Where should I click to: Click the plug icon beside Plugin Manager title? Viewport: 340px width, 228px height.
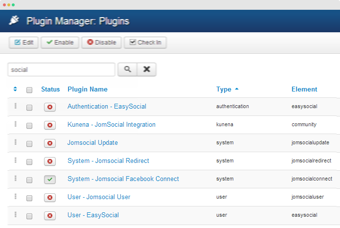click(14, 21)
